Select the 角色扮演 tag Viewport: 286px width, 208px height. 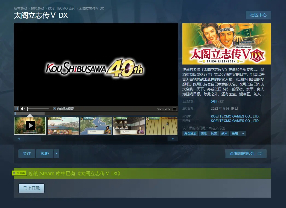(x=190, y=133)
